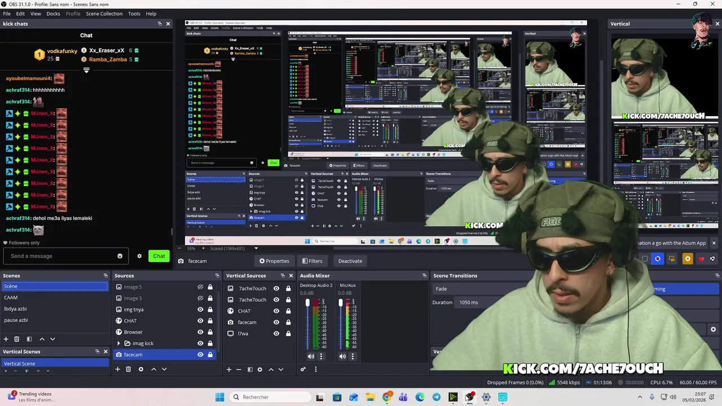Hide the facecam source in Sources panel

tap(200, 355)
